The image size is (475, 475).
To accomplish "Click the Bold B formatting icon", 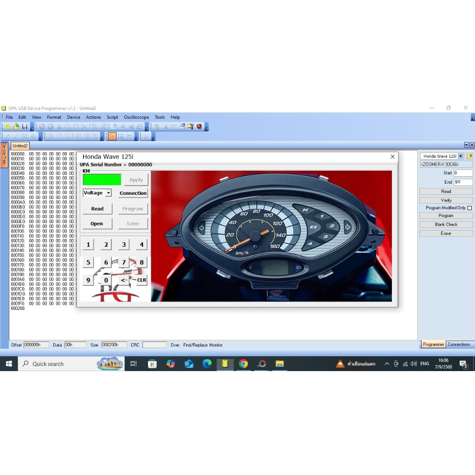I will [x=51, y=136].
